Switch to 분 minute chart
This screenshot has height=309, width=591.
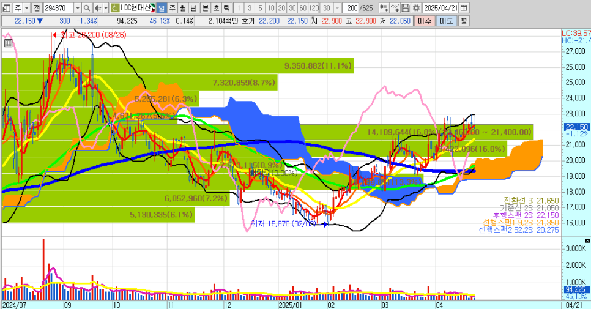tap(206, 7)
